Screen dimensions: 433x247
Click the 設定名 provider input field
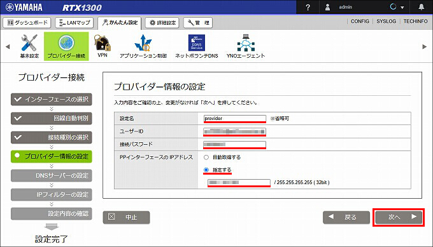[x=235, y=118]
